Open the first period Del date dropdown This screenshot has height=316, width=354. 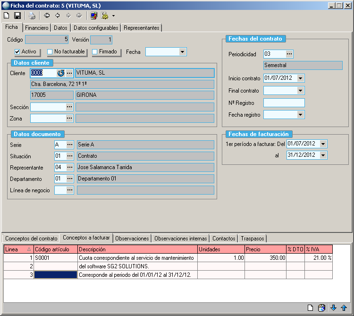[323, 144]
